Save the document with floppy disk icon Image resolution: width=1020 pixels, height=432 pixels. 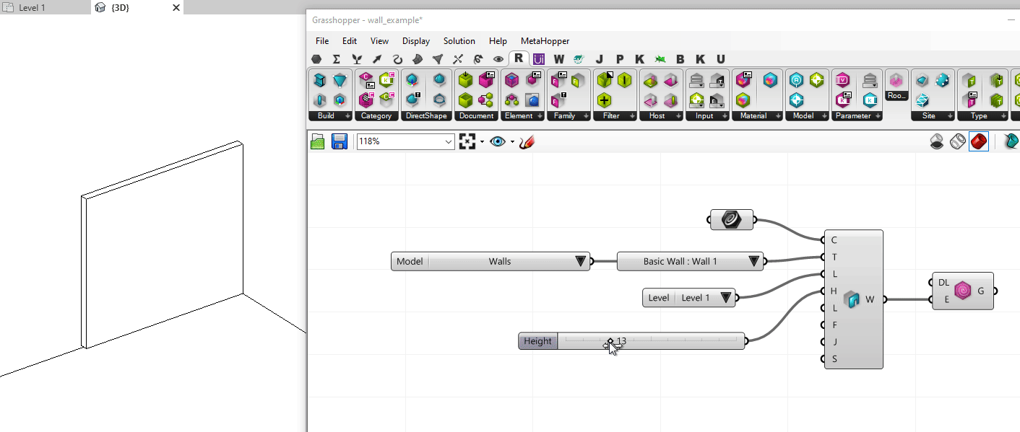pos(339,142)
